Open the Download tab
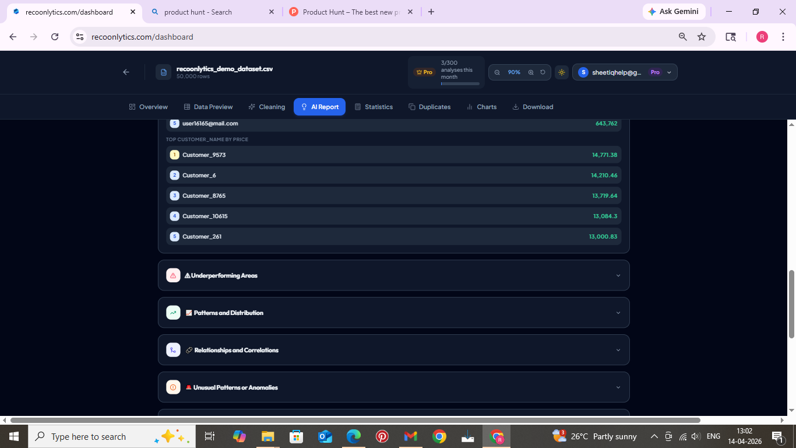This screenshot has width=796, height=448. [533, 107]
